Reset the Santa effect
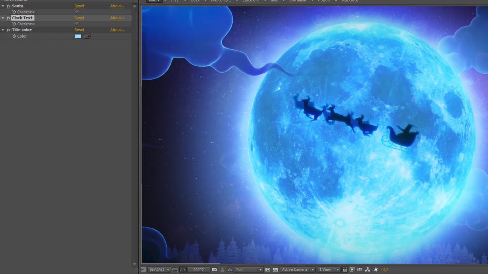 pyautogui.click(x=79, y=6)
